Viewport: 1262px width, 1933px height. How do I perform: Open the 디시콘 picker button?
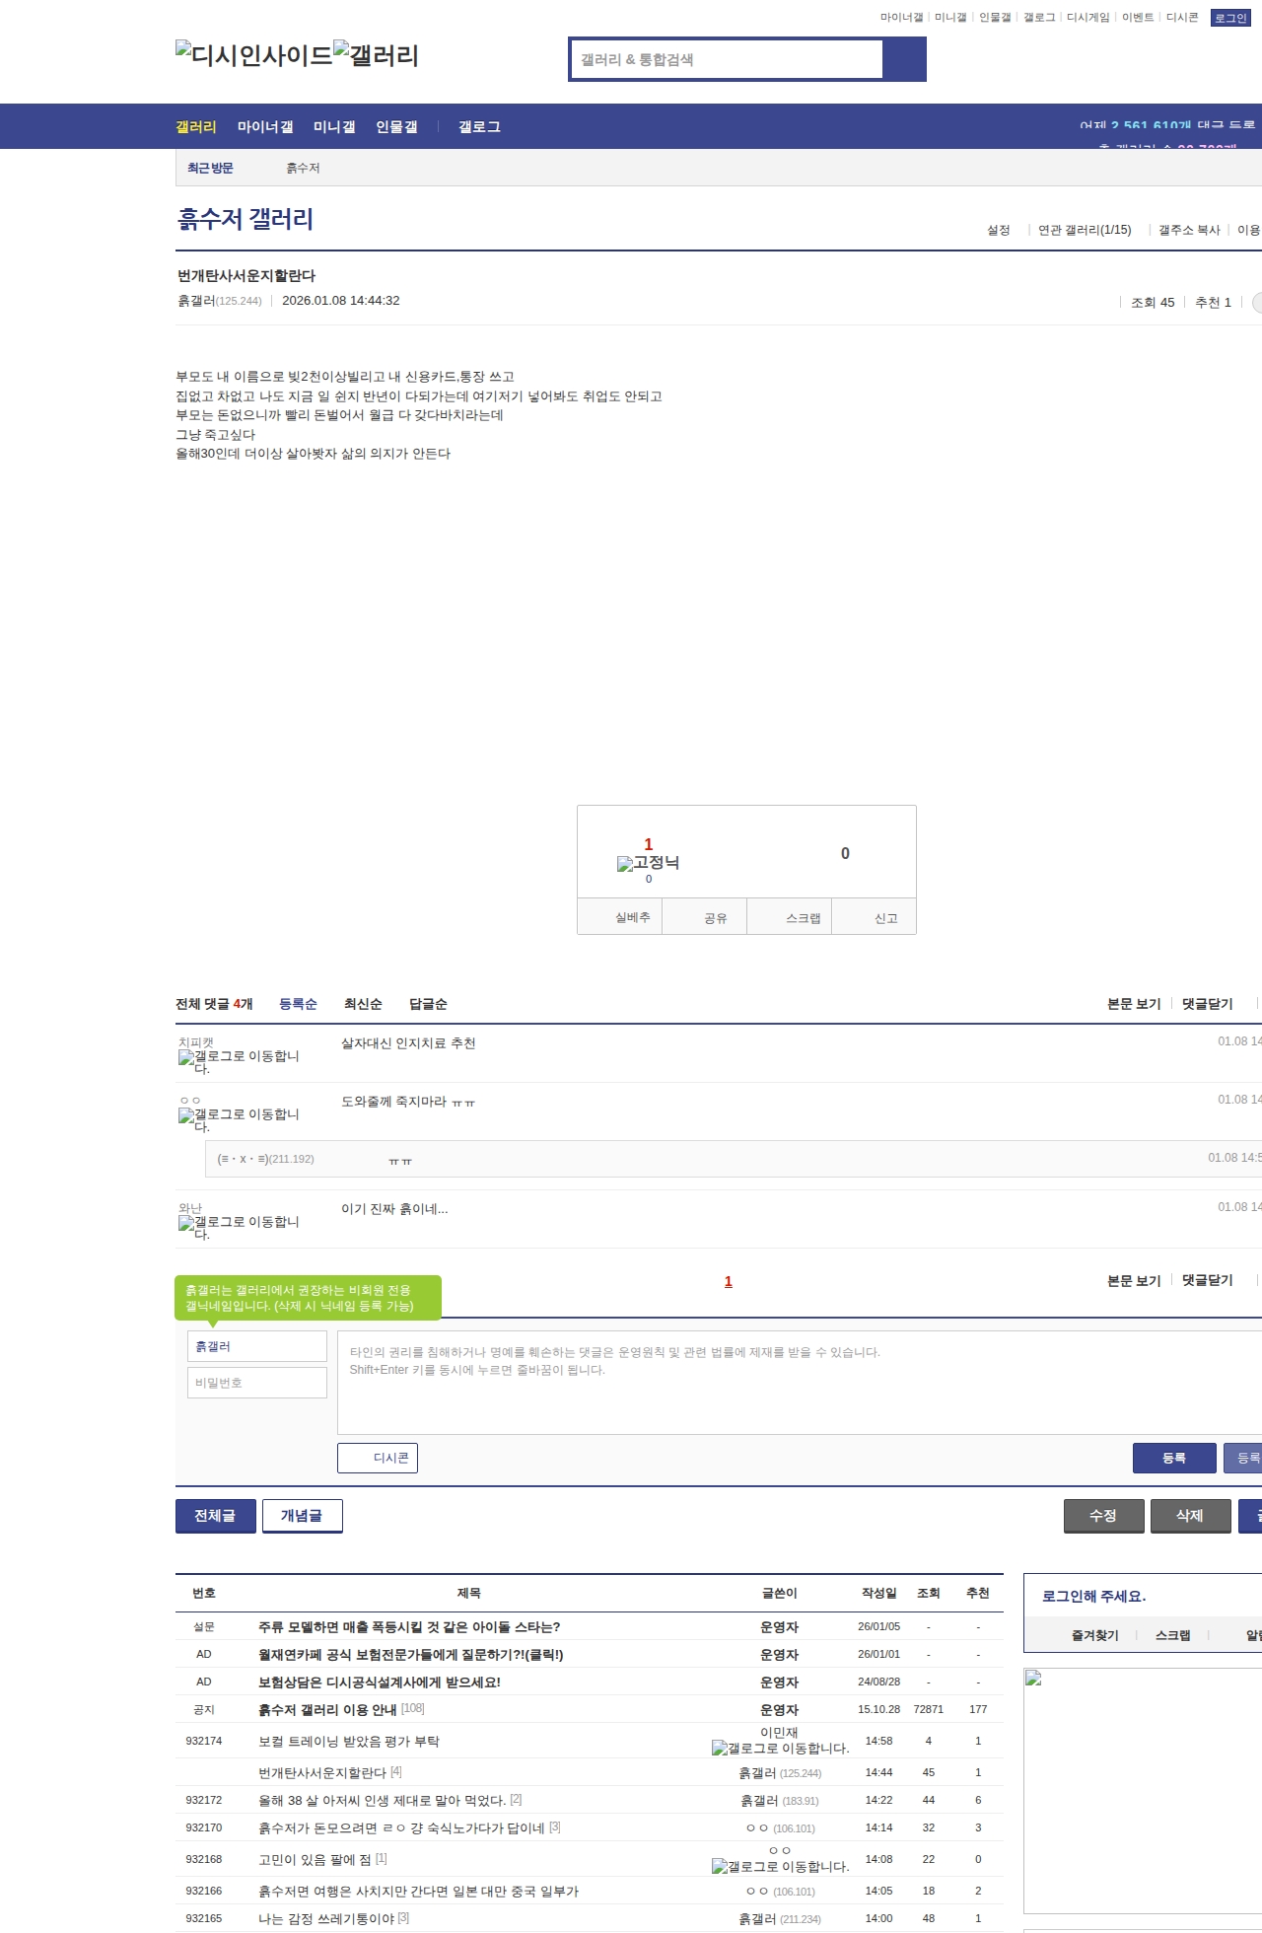click(378, 1458)
